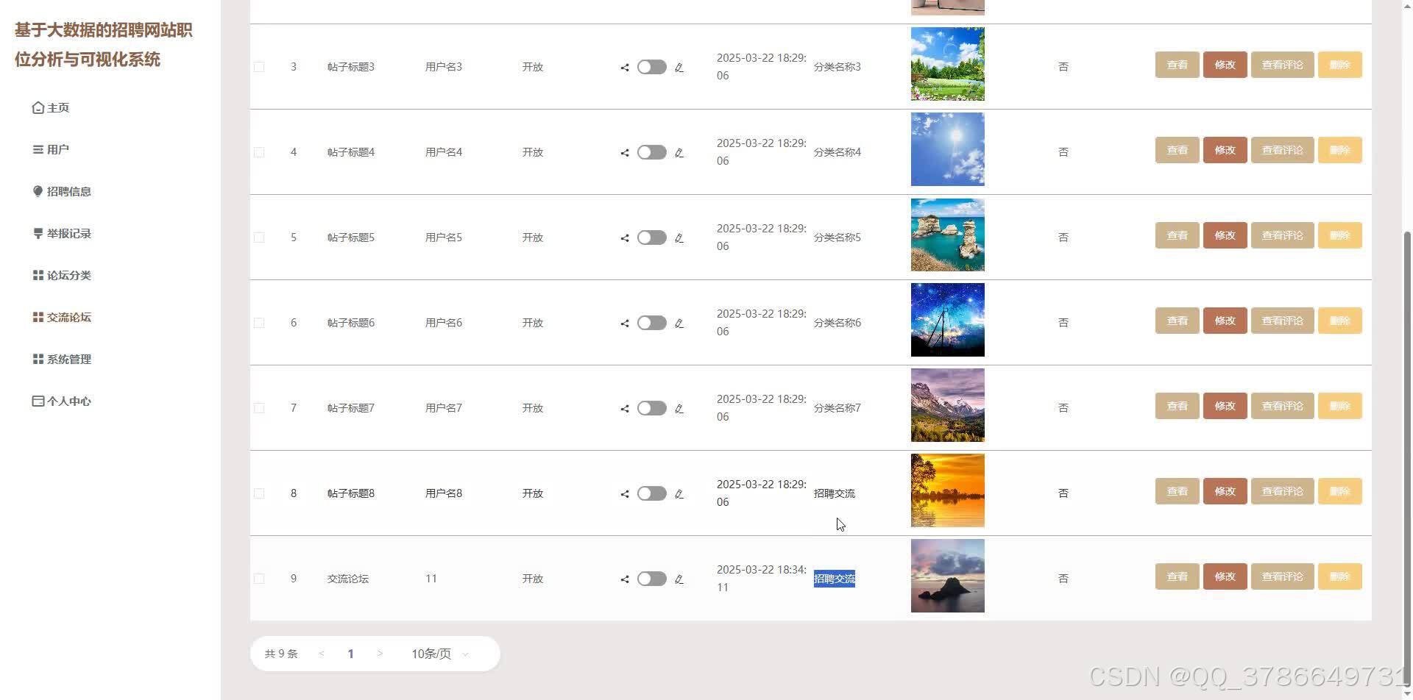Click 修改 button in row 9
Image resolution: width=1413 pixels, height=700 pixels.
point(1225,576)
